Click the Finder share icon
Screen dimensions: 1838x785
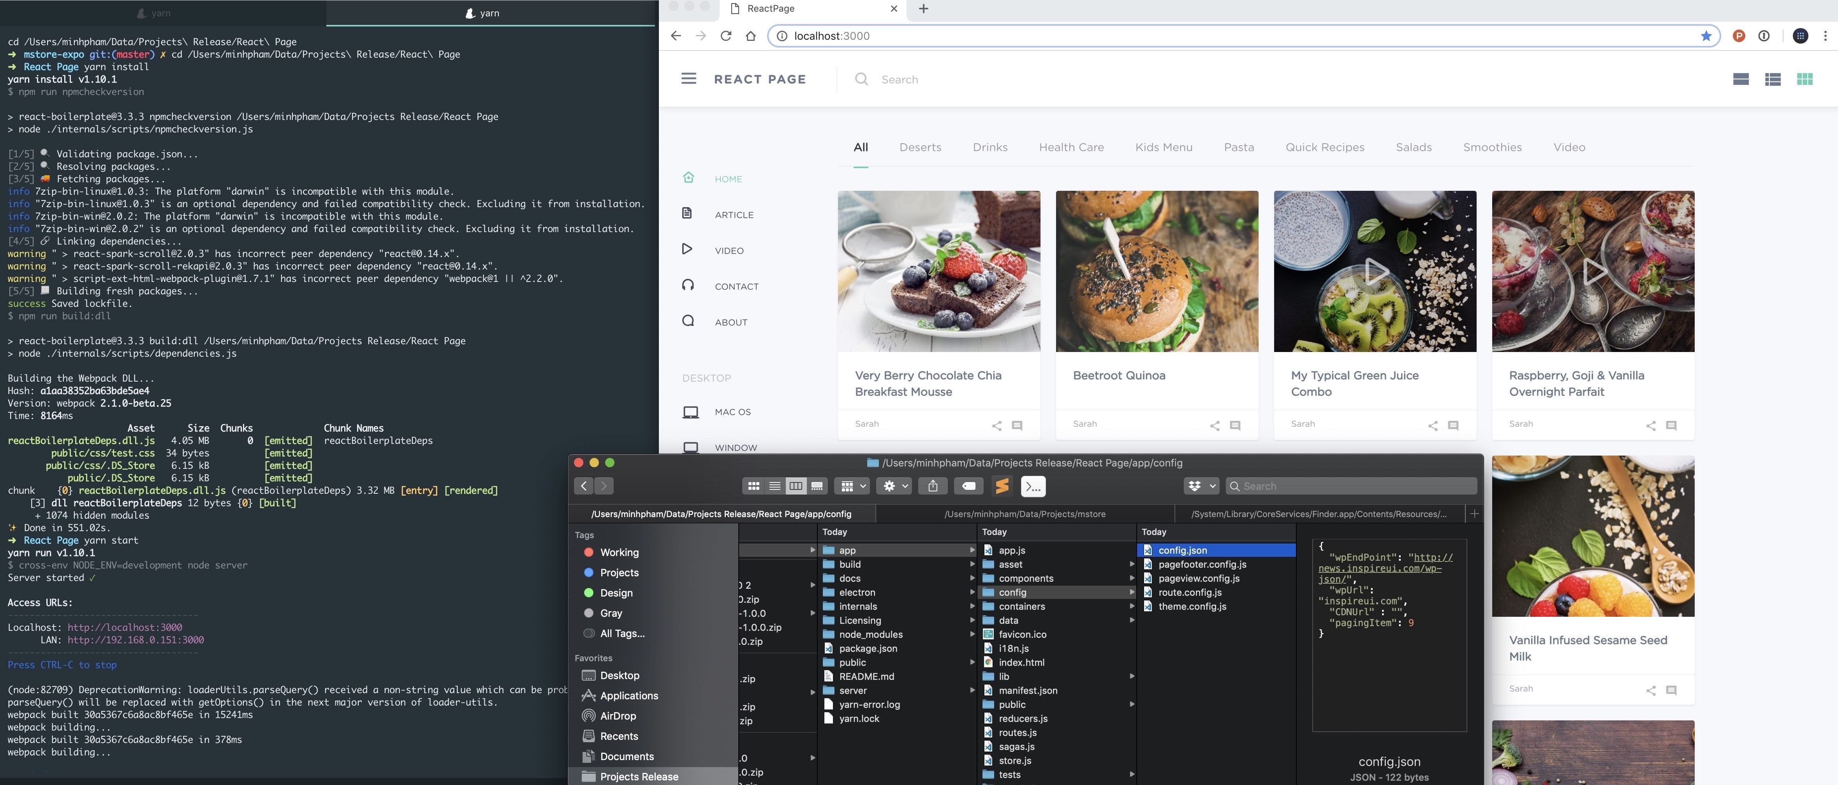pos(933,486)
